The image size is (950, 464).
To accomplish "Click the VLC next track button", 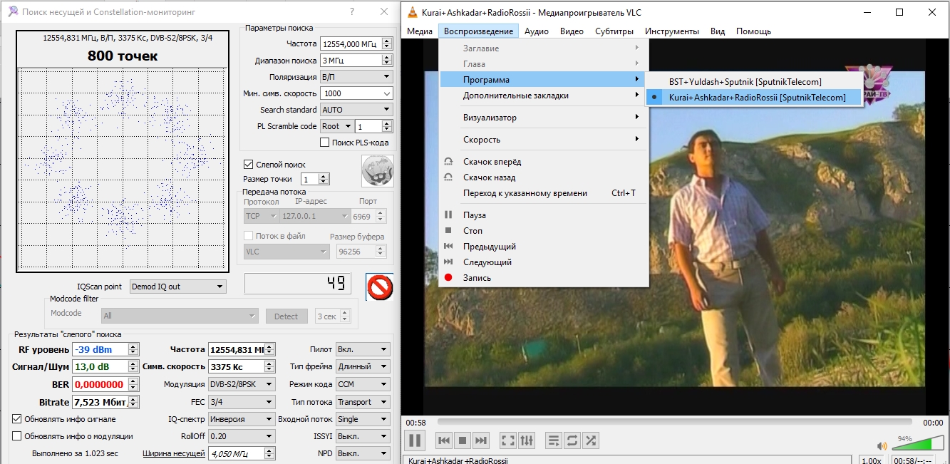I will (x=481, y=440).
